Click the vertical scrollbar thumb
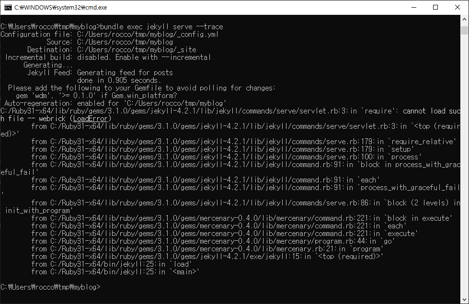This screenshot has width=469, height=304. 464,31
